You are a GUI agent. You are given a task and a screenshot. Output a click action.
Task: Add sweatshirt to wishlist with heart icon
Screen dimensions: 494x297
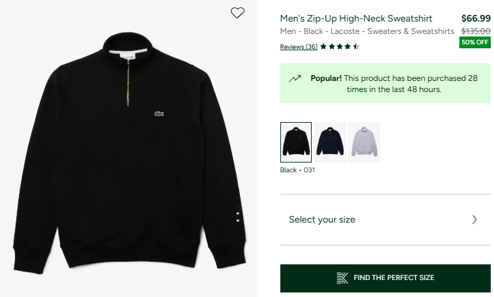pyautogui.click(x=238, y=12)
